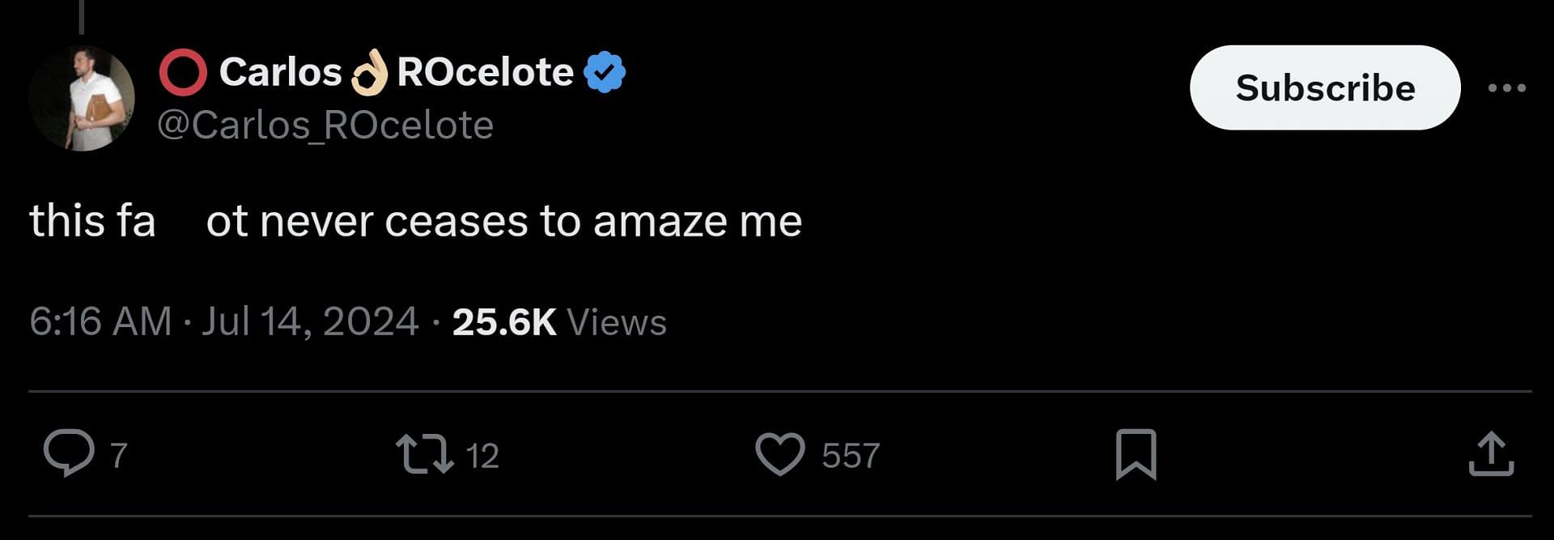
Task: Click the display name text "Carlos"
Action: (280, 72)
